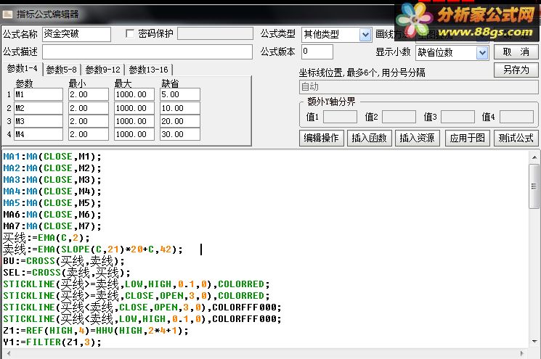The height and width of the screenshot is (359, 541).
Task: Click the vertical scrollbar thumb of the code editor
Action: pyautogui.click(x=534, y=186)
